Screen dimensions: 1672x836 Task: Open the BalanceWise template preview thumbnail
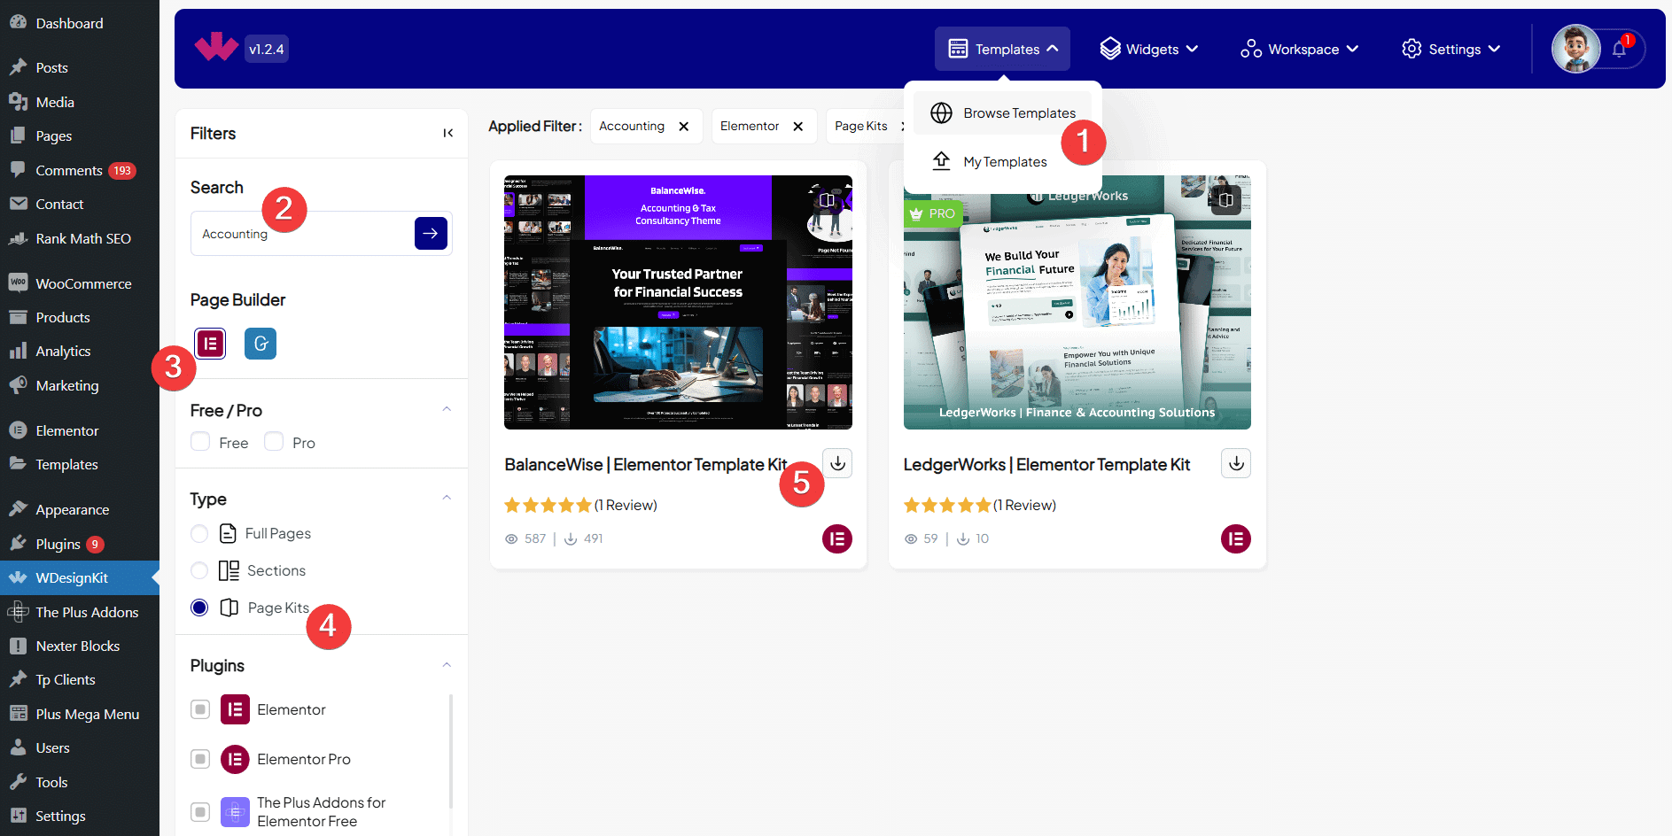(678, 302)
